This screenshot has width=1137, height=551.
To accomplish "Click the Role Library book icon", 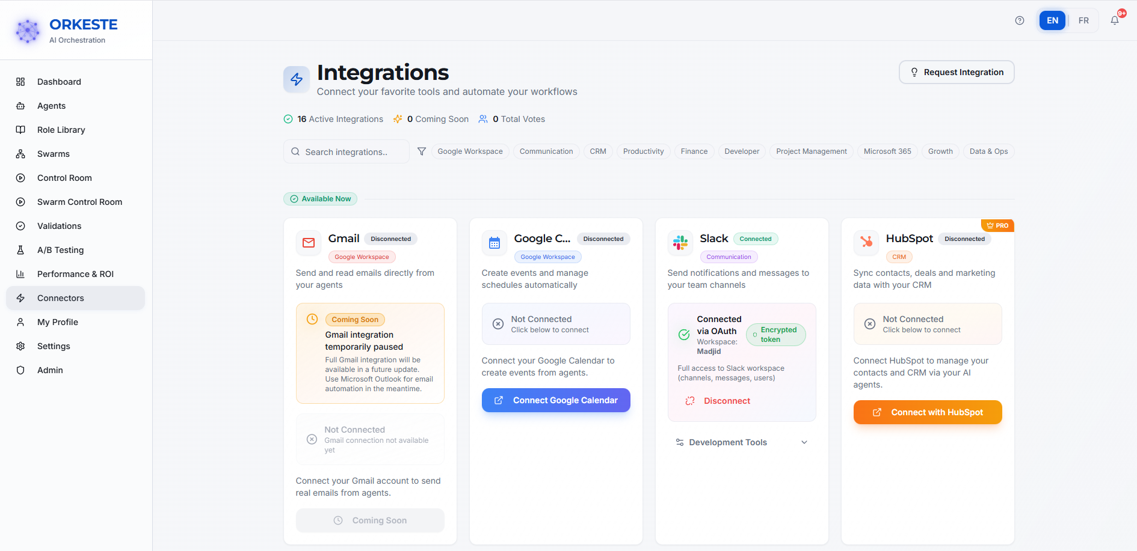I will pyautogui.click(x=20, y=130).
